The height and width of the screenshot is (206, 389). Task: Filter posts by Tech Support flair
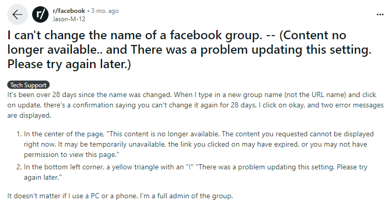tap(28, 85)
